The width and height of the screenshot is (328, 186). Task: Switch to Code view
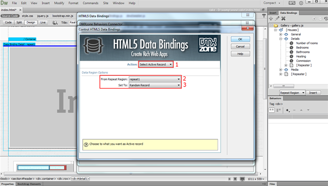click(8, 22)
